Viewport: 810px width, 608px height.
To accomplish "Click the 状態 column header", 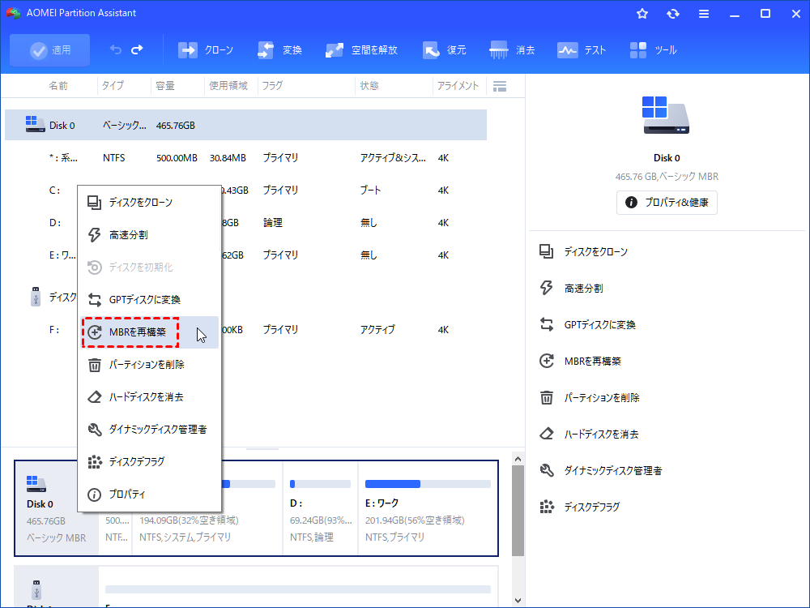I will point(369,86).
